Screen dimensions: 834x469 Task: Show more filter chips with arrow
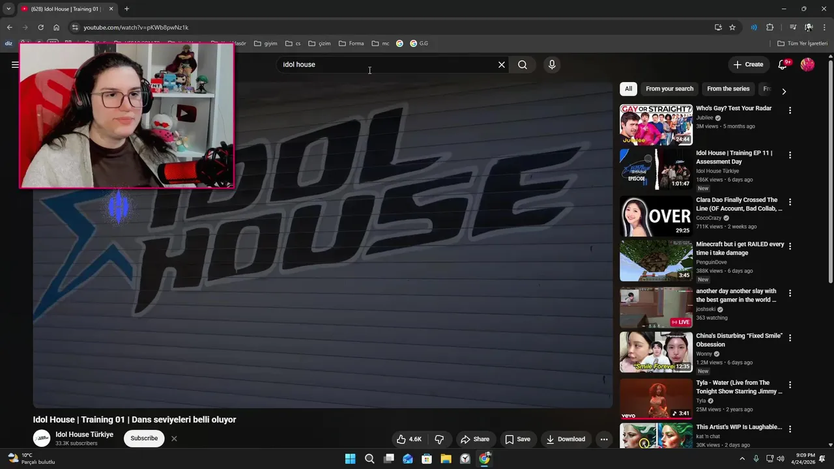[x=784, y=91]
